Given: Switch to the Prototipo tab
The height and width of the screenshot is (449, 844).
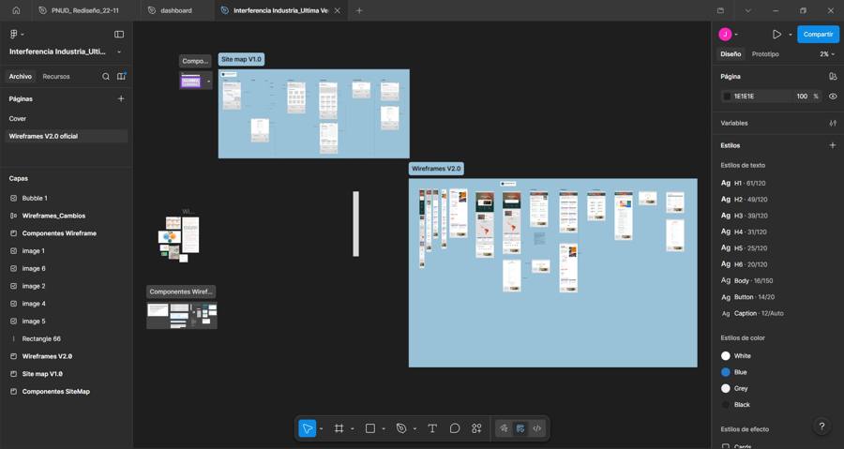Looking at the screenshot, I should tap(765, 54).
